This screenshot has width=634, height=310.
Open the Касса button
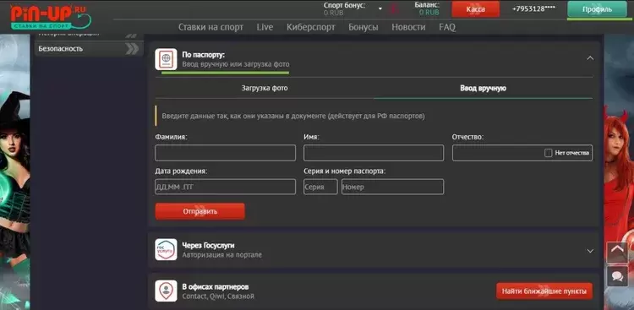point(475,9)
